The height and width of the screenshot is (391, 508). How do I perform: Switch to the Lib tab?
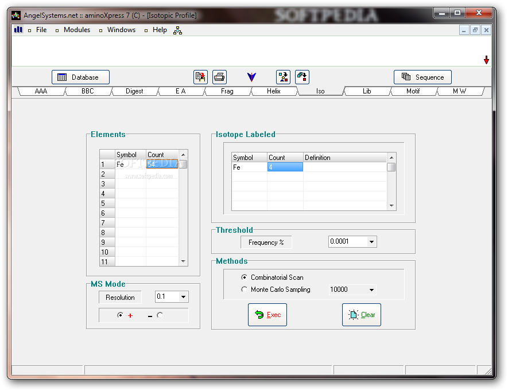pyautogui.click(x=367, y=91)
